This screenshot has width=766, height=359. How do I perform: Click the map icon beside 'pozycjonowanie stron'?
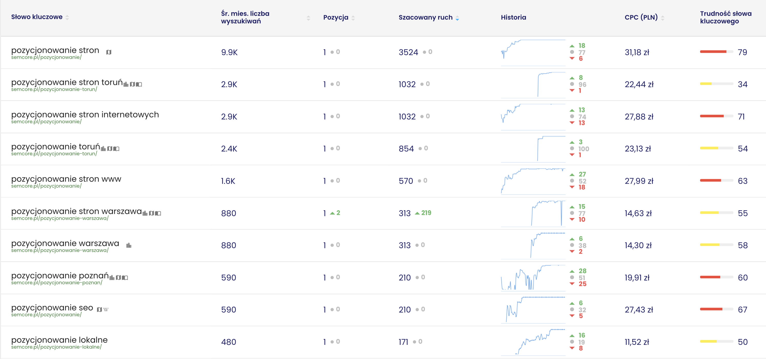tap(109, 52)
